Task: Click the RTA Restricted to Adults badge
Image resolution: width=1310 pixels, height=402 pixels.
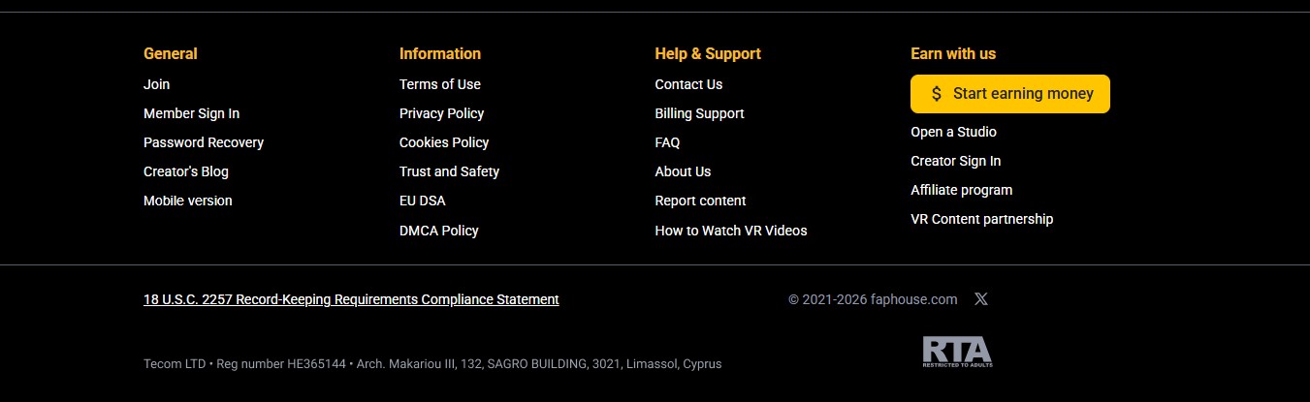Action: 957,352
